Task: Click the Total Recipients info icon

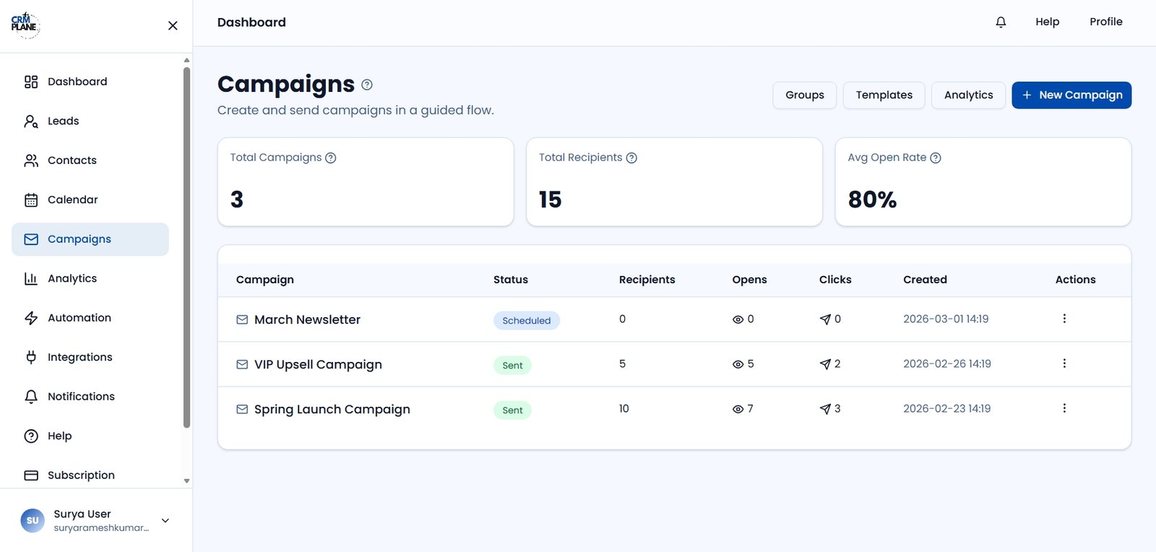Action: (631, 158)
